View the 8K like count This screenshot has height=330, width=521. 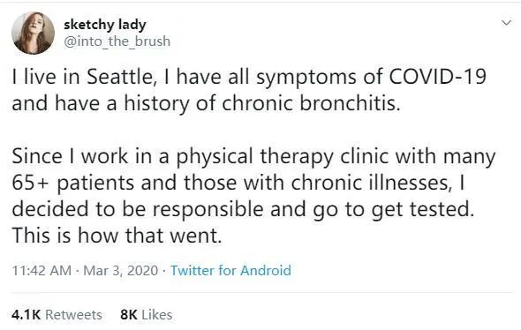[x=129, y=315]
